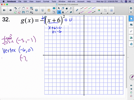Click Spotlight search magnifier icon
This screenshot has height=100, width=134.
122,1
